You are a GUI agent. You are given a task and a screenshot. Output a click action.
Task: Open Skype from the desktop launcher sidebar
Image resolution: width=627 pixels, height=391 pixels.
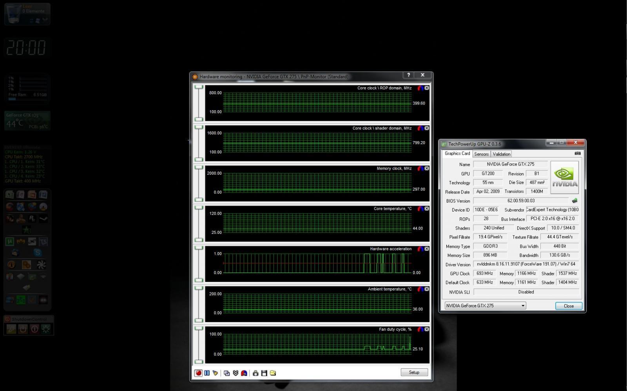tap(38, 253)
